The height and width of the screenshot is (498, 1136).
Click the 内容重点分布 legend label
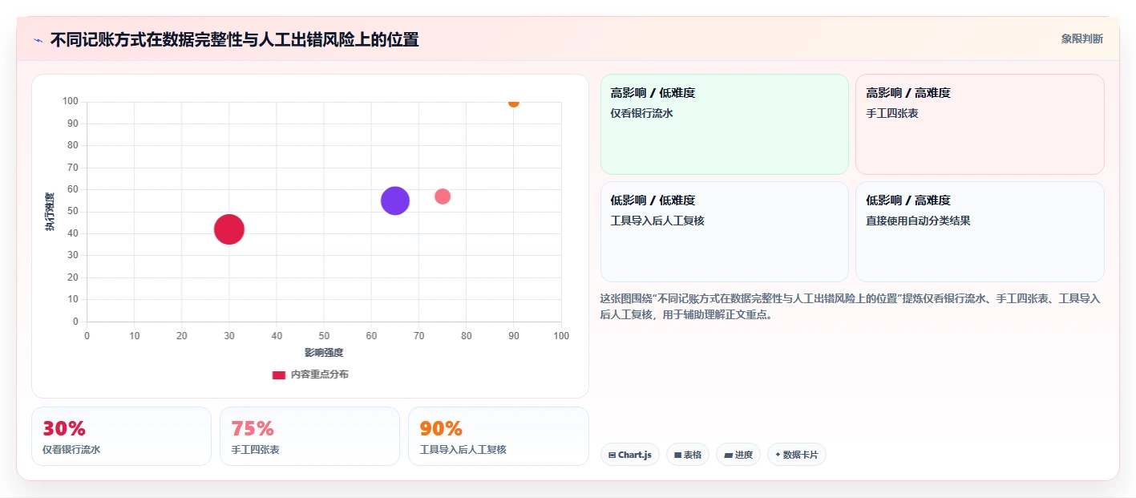(319, 375)
